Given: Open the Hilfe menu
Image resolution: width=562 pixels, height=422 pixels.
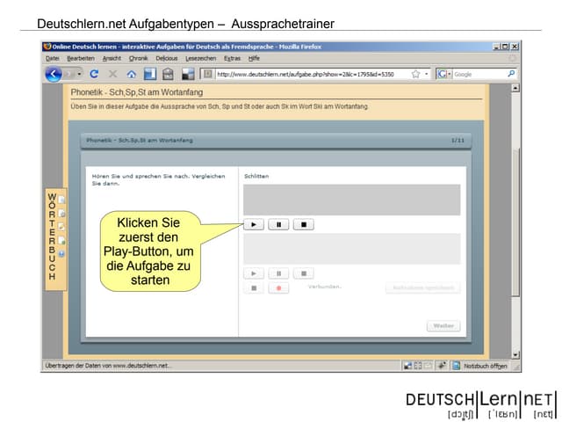Looking at the screenshot, I should 254,58.
